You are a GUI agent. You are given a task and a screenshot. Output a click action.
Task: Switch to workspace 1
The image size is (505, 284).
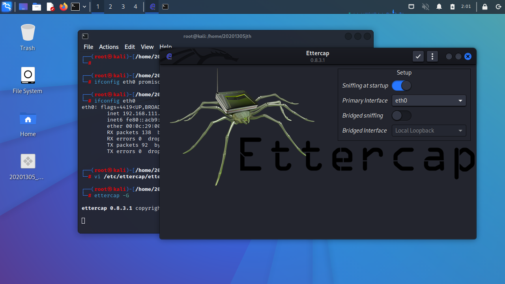[97, 6]
